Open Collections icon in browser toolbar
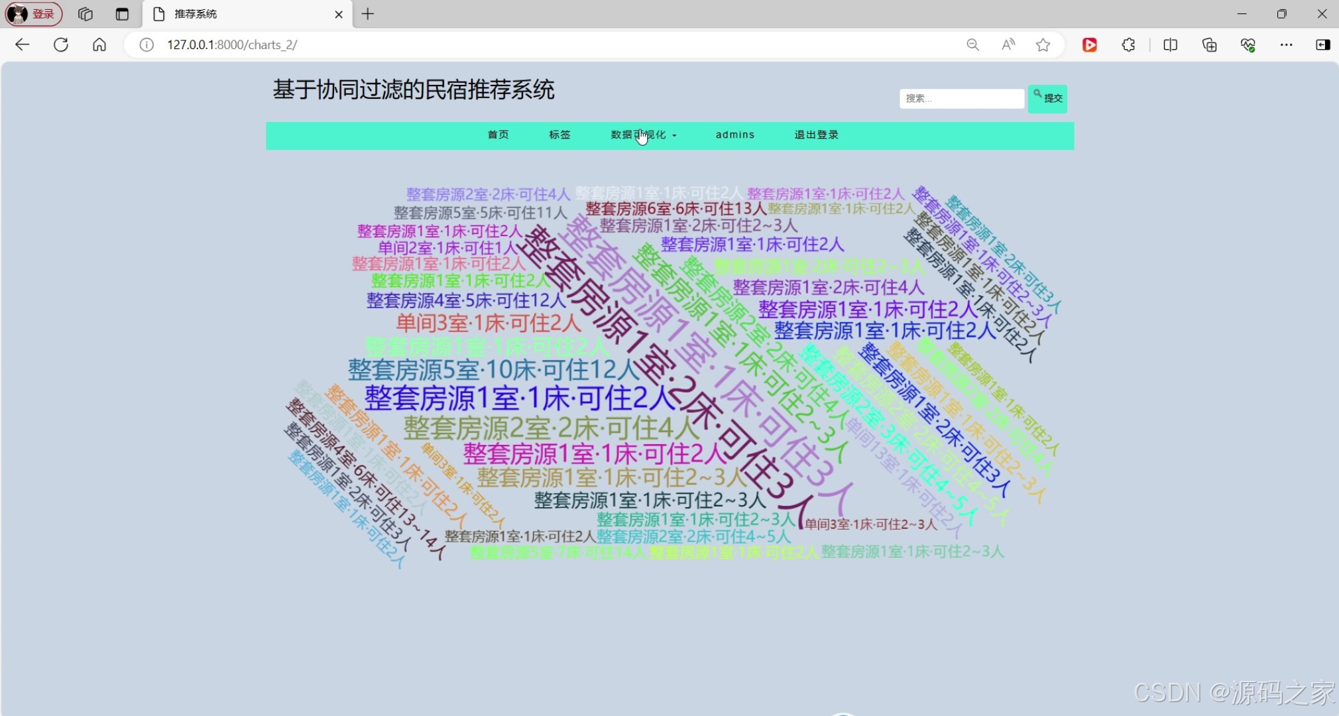 click(x=1209, y=44)
